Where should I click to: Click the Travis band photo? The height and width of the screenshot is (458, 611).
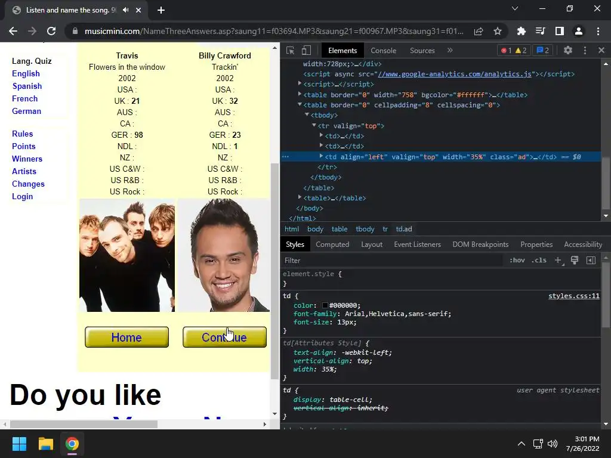[x=127, y=255]
